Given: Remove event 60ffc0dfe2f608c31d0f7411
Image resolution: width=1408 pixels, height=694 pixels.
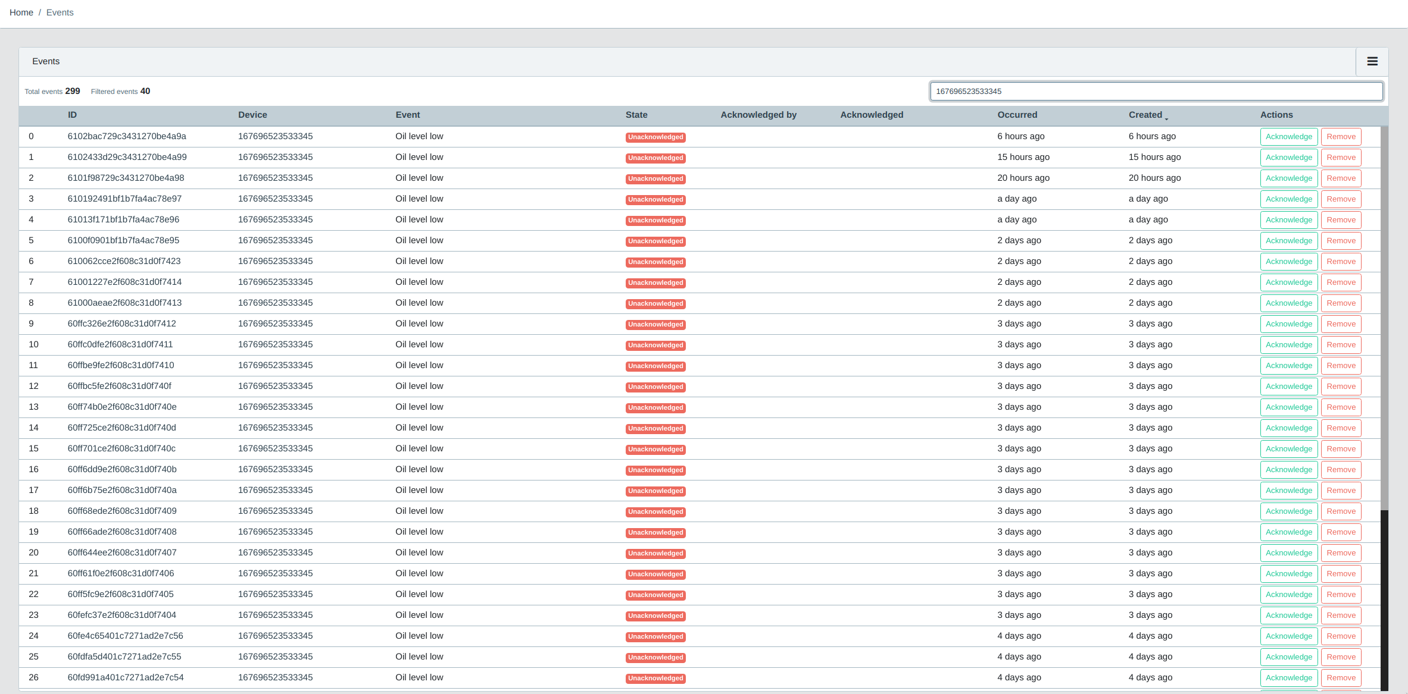Looking at the screenshot, I should point(1341,345).
